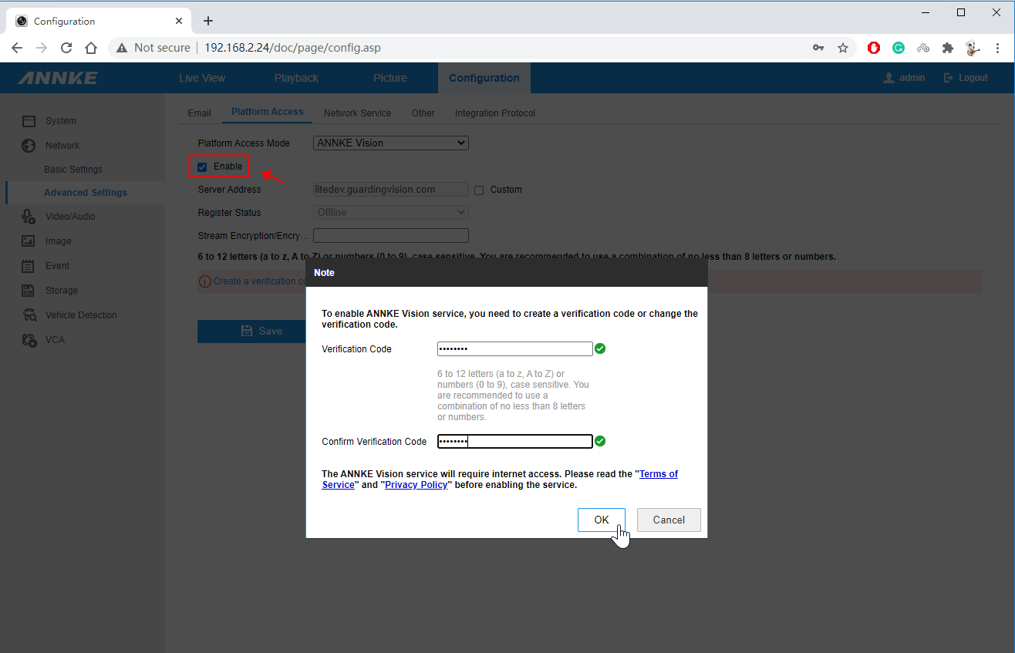Screen dimensions: 1015x653
Task: Open the System settings sidebar icon
Action: click(x=29, y=120)
